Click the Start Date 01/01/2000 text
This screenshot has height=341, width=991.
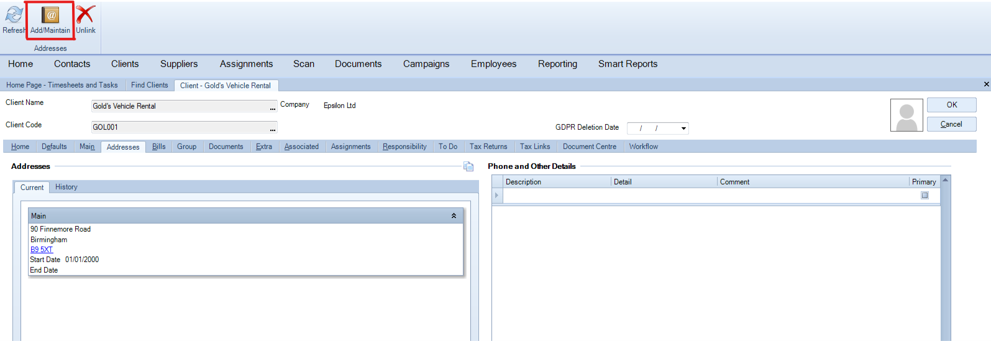[65, 260]
